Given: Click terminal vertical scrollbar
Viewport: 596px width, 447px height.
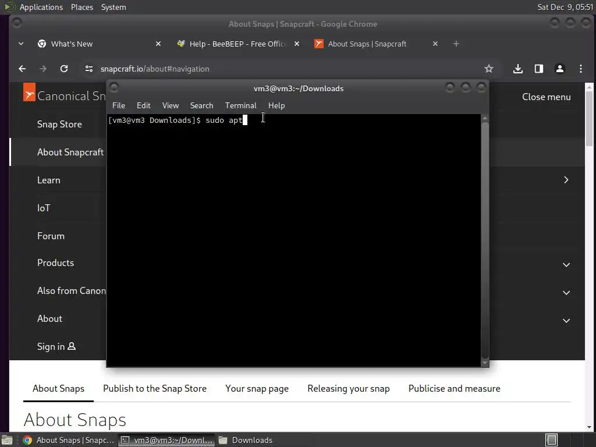Looking at the screenshot, I should (x=485, y=239).
